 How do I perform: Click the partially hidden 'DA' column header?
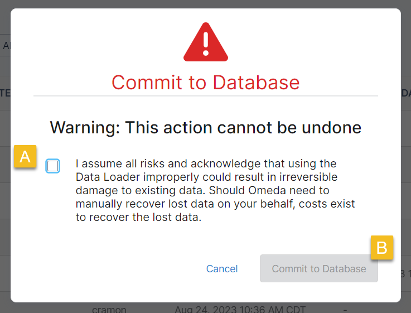[x=405, y=93]
